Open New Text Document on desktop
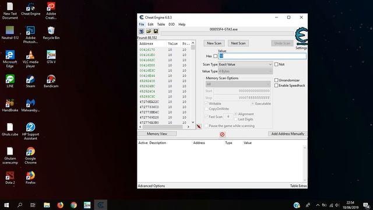The height and width of the screenshot is (210, 373). pos(10,11)
